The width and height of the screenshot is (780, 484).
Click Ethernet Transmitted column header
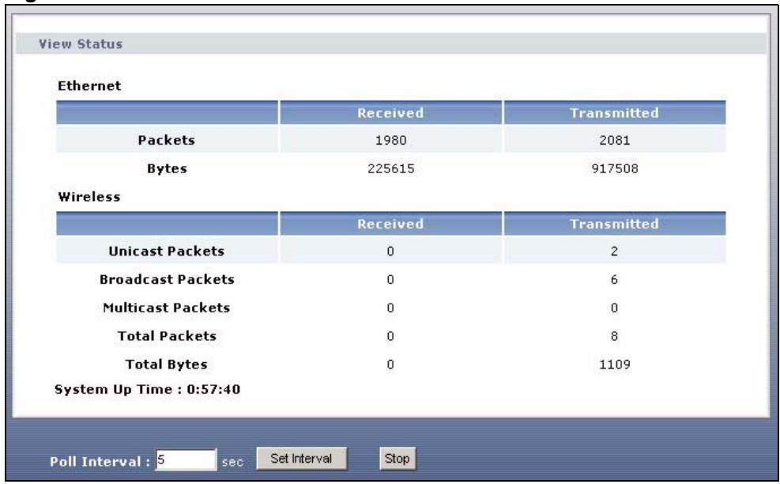coord(614,113)
